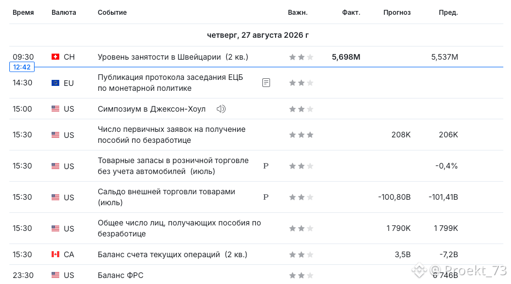Click forecast value 3,5B
This screenshot has height=284, width=511.
403,254
